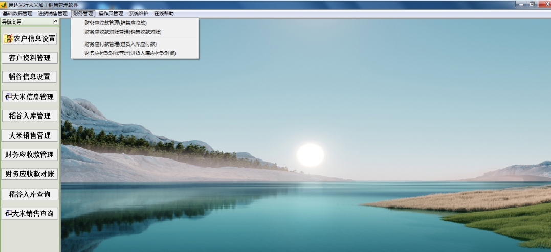Open 大米销售管理 from navigation panel
The height and width of the screenshot is (252, 551).
click(x=30, y=135)
